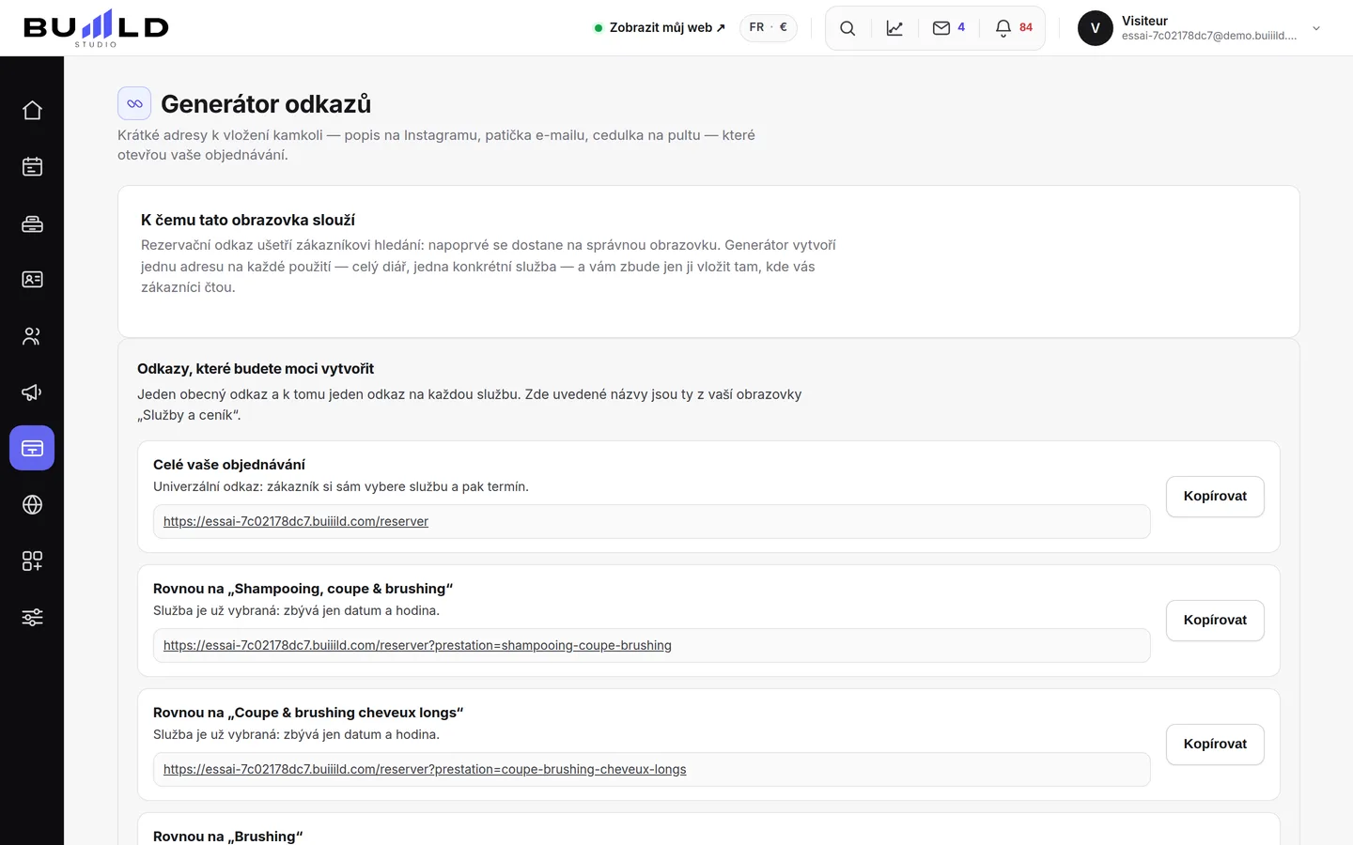
Task: Click the Rovnou na „Shampooing, coupe & brushing“ title
Action: pos(303,589)
